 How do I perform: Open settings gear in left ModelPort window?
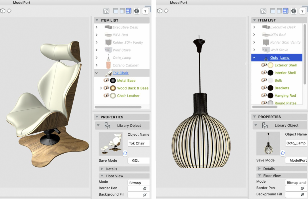click(x=137, y=11)
